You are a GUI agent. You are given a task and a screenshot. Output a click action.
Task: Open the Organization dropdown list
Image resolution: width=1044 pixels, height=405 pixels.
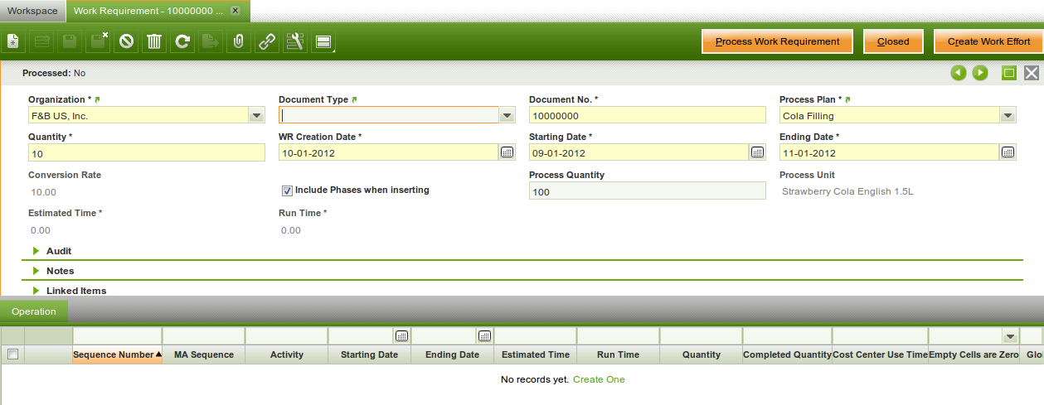point(257,116)
